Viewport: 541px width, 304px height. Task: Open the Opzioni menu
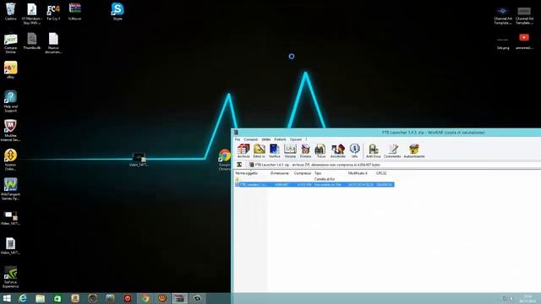(x=296, y=139)
